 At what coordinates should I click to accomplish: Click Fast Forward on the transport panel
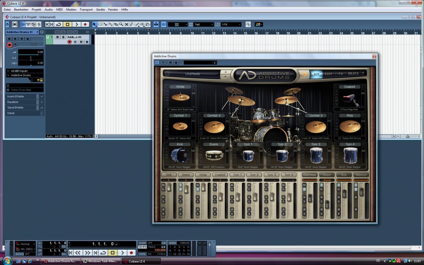[x=88, y=253]
